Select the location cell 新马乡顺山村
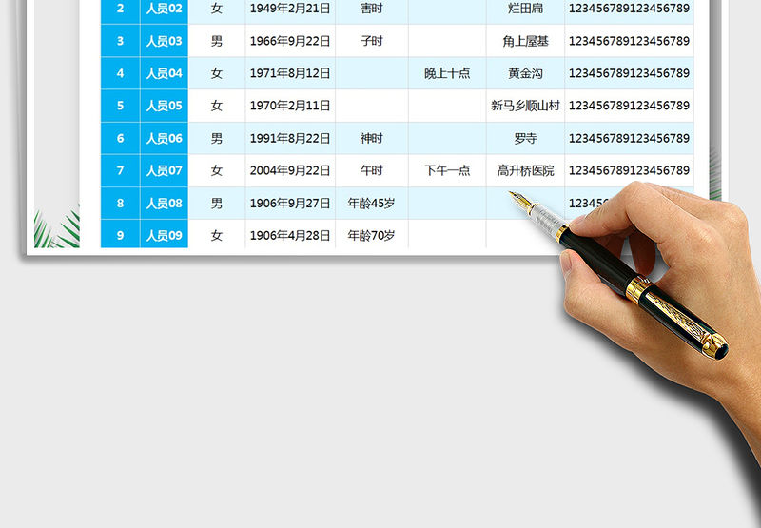This screenshot has width=761, height=528. pyautogui.click(x=525, y=106)
